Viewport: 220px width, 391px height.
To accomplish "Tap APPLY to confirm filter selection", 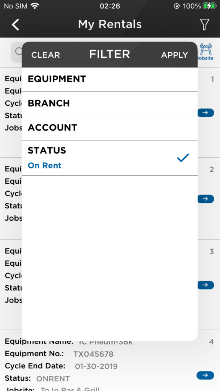I will point(174,55).
